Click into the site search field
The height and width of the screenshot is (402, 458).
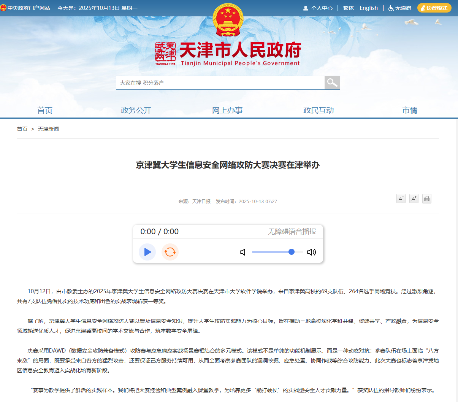[220, 83]
